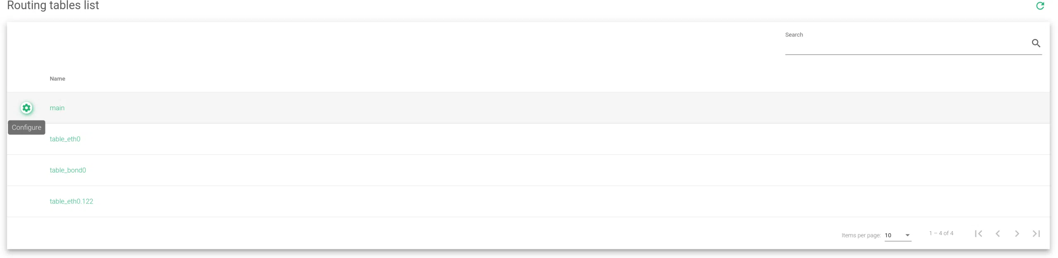Refresh the routing tables list

coord(1040,6)
